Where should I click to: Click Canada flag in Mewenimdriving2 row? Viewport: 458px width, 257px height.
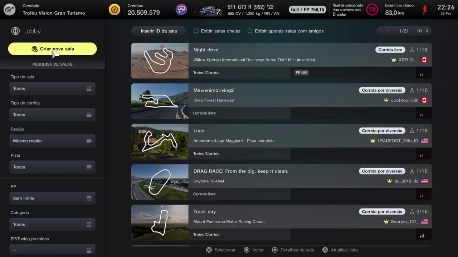[424, 100]
